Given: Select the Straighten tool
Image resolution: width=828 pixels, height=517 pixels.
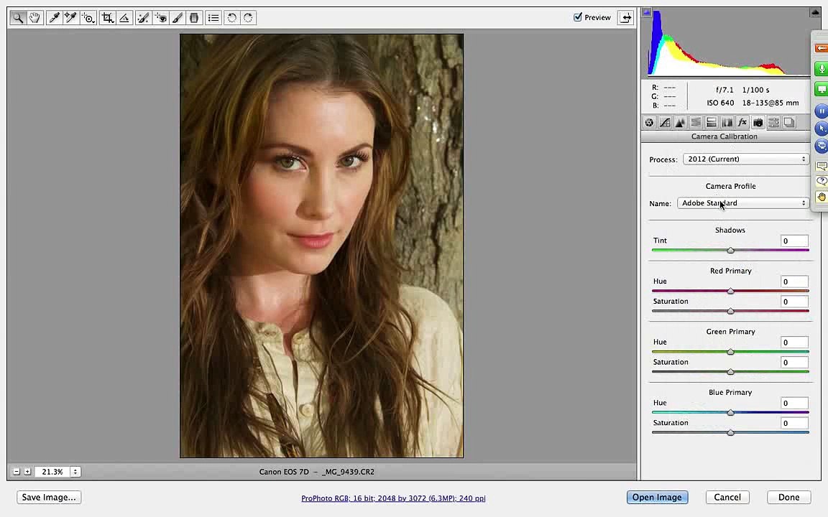Looking at the screenshot, I should coord(124,18).
